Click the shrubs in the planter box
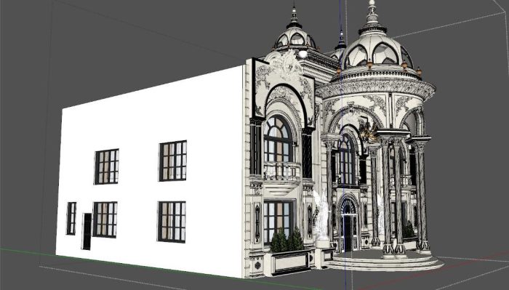509x290 pixels. pyautogui.click(x=287, y=240)
